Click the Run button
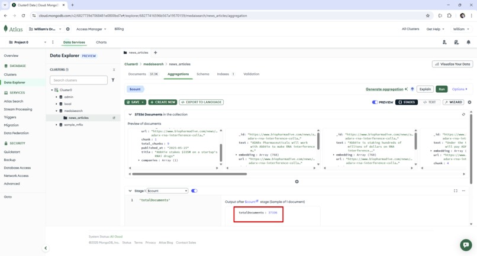Viewport: 477px width, 256px height. click(x=441, y=89)
